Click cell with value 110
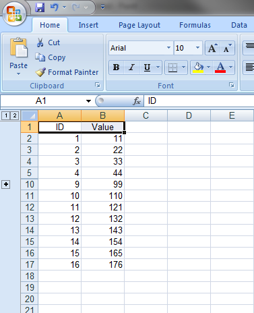 click(x=102, y=196)
